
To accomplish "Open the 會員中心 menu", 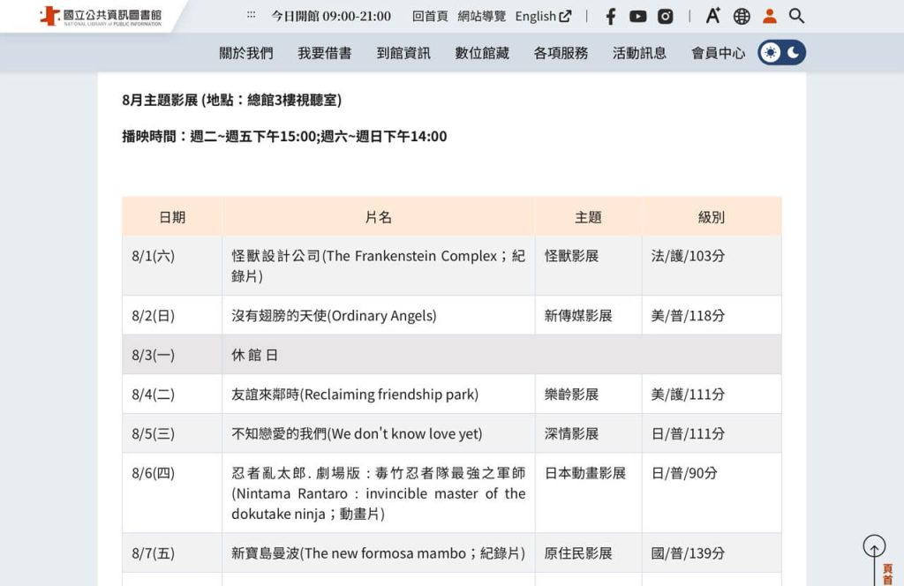I will 719,53.
